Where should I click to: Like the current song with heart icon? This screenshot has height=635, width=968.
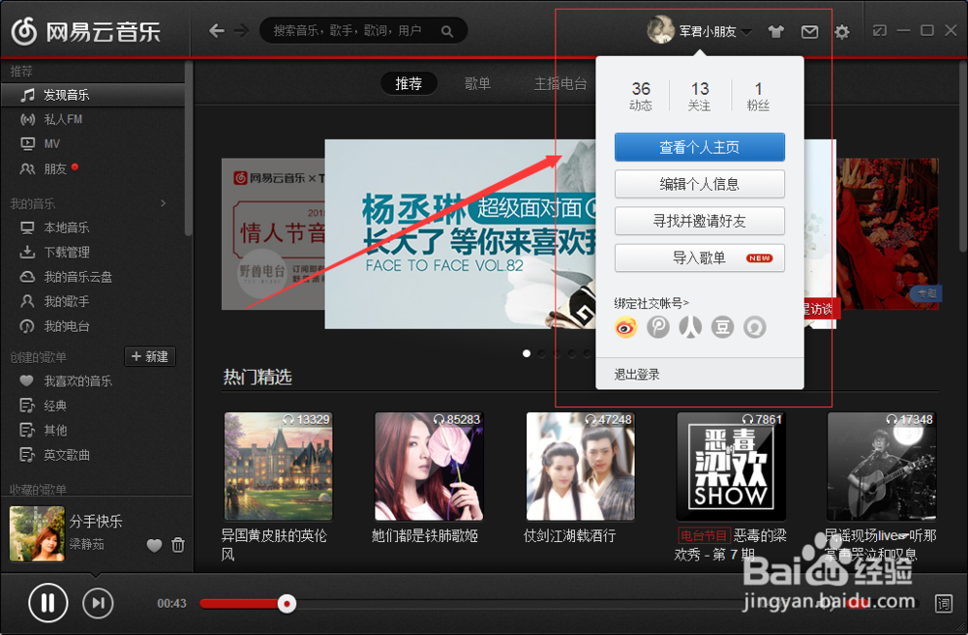(154, 545)
